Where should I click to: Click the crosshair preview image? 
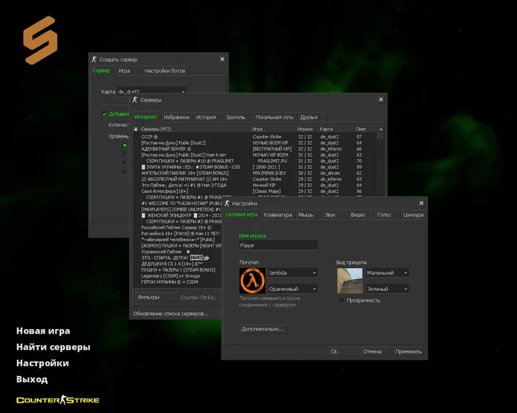pos(349,281)
